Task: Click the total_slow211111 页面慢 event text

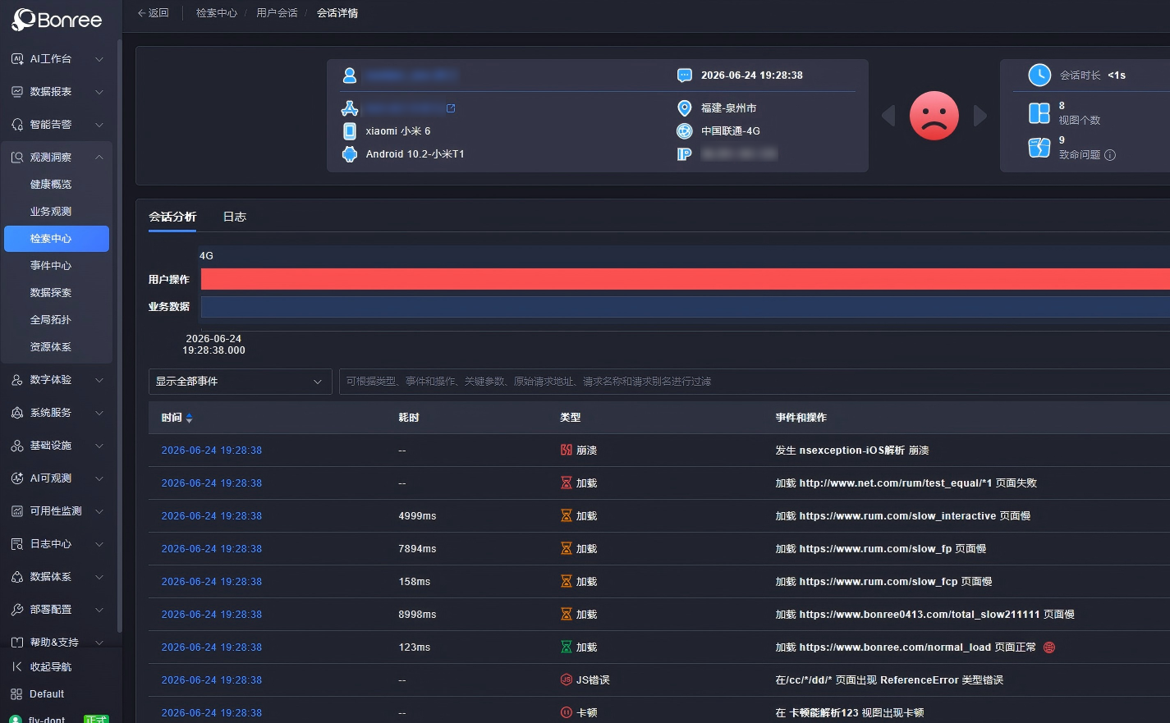Action: tap(925, 615)
